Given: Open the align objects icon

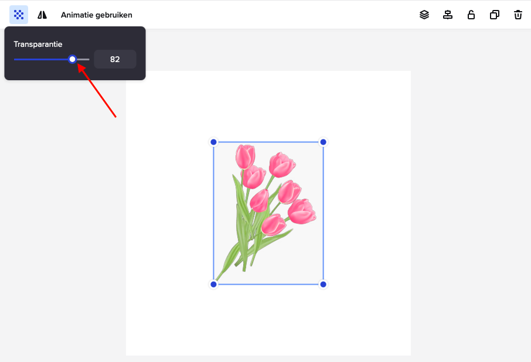Looking at the screenshot, I should pyautogui.click(x=448, y=15).
